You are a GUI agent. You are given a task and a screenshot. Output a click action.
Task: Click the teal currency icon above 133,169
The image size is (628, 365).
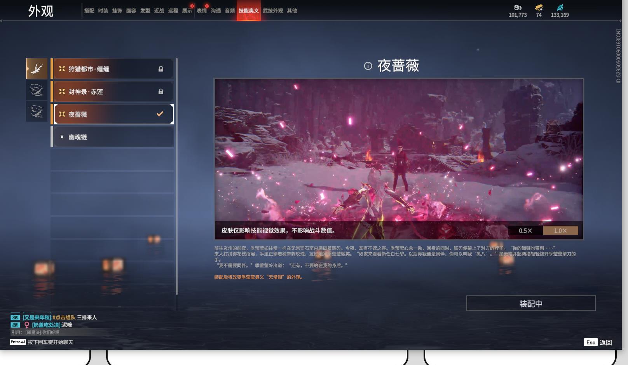(560, 7)
